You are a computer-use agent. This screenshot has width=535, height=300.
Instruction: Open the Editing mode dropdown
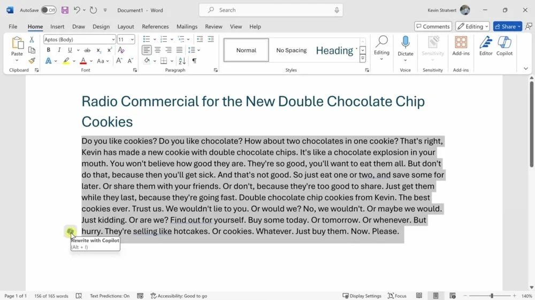tap(472, 26)
